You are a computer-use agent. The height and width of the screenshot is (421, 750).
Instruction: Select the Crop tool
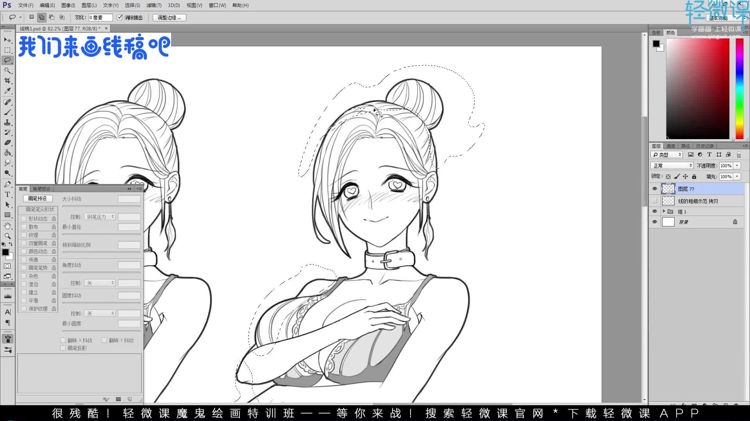pos(7,80)
